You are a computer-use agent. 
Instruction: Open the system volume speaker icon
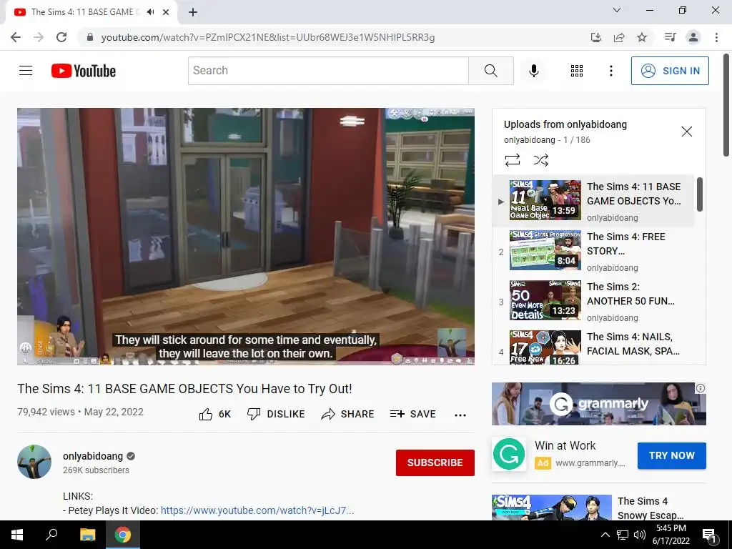click(x=640, y=535)
